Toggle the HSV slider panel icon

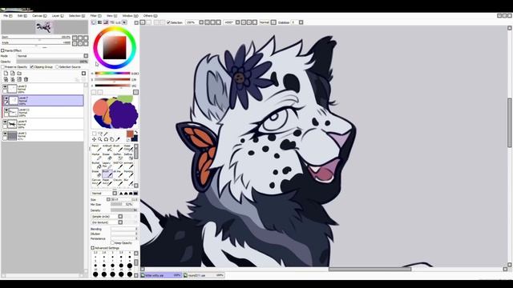coord(106,22)
